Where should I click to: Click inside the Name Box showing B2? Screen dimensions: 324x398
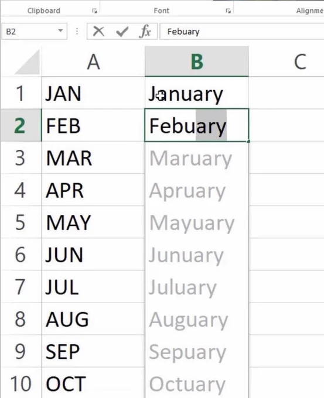click(29, 32)
